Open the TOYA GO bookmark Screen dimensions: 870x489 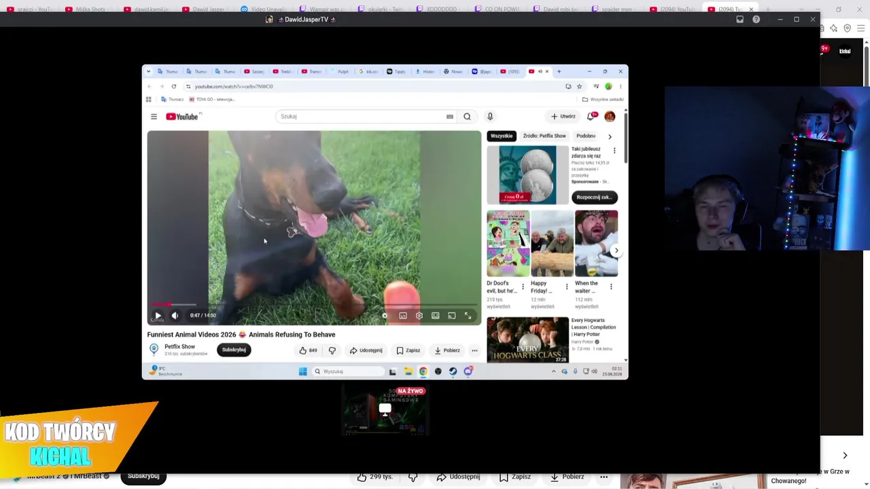[212, 100]
